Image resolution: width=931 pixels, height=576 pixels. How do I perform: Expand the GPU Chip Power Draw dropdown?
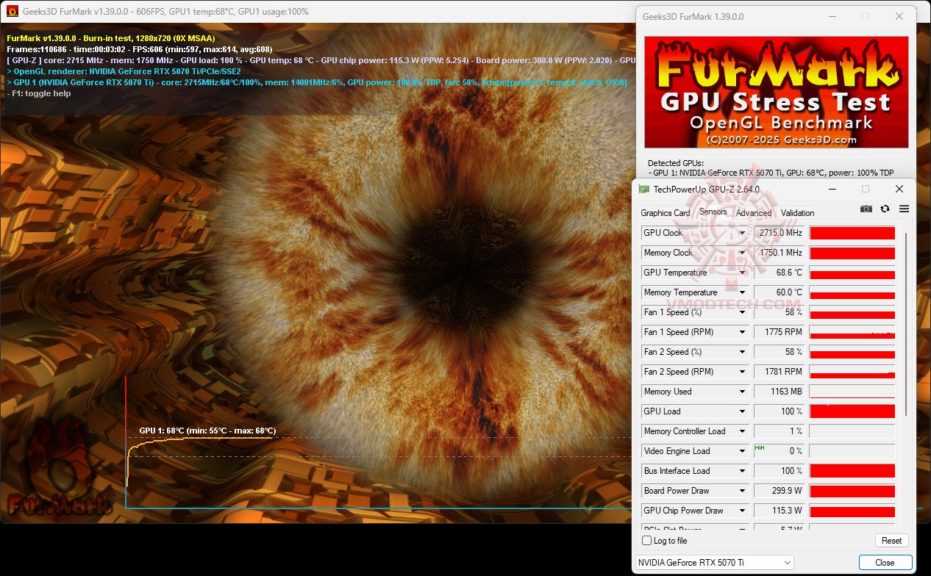click(x=743, y=511)
